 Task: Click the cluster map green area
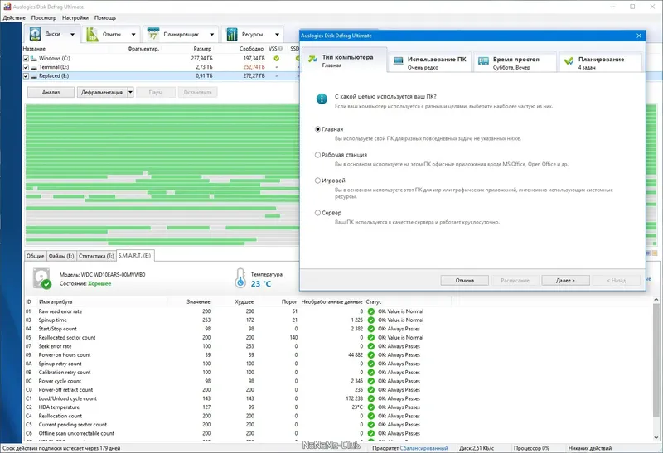click(x=161, y=139)
